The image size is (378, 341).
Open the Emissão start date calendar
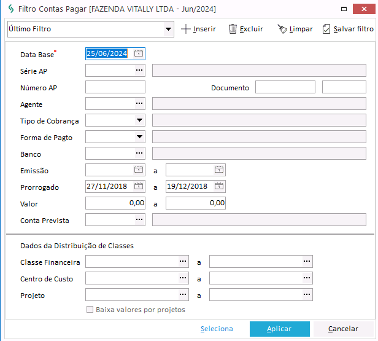coord(139,170)
